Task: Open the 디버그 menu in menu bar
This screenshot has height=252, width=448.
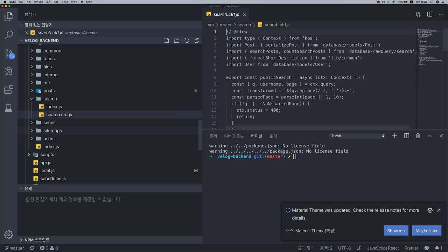Action: point(64,2)
